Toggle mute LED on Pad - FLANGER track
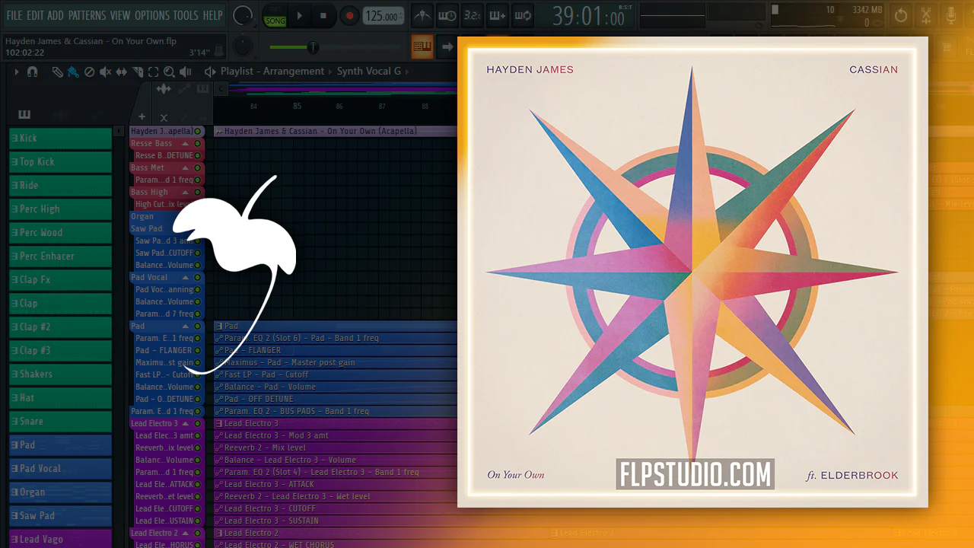Image resolution: width=974 pixels, height=548 pixels. [x=198, y=351]
